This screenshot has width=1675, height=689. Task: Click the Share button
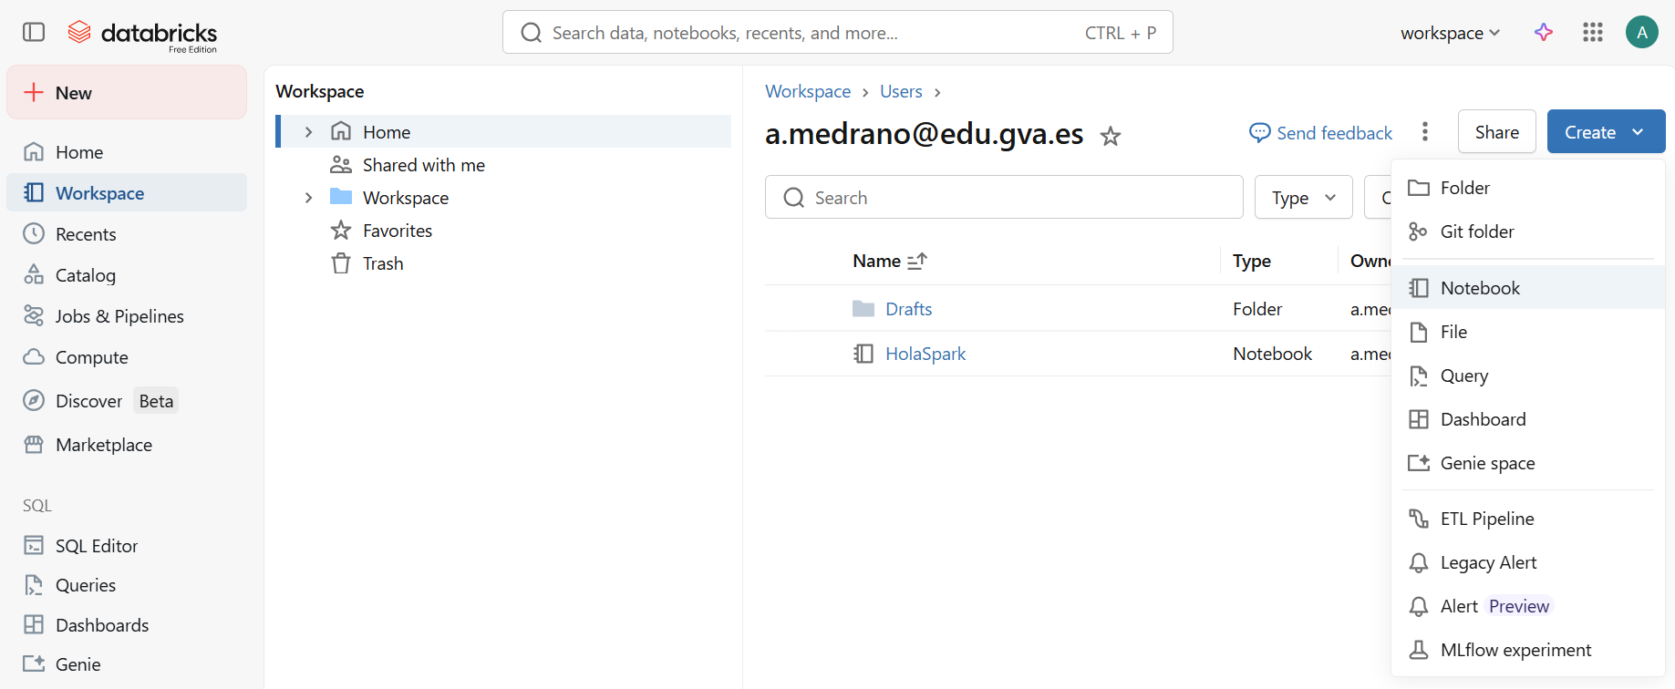pyautogui.click(x=1496, y=132)
